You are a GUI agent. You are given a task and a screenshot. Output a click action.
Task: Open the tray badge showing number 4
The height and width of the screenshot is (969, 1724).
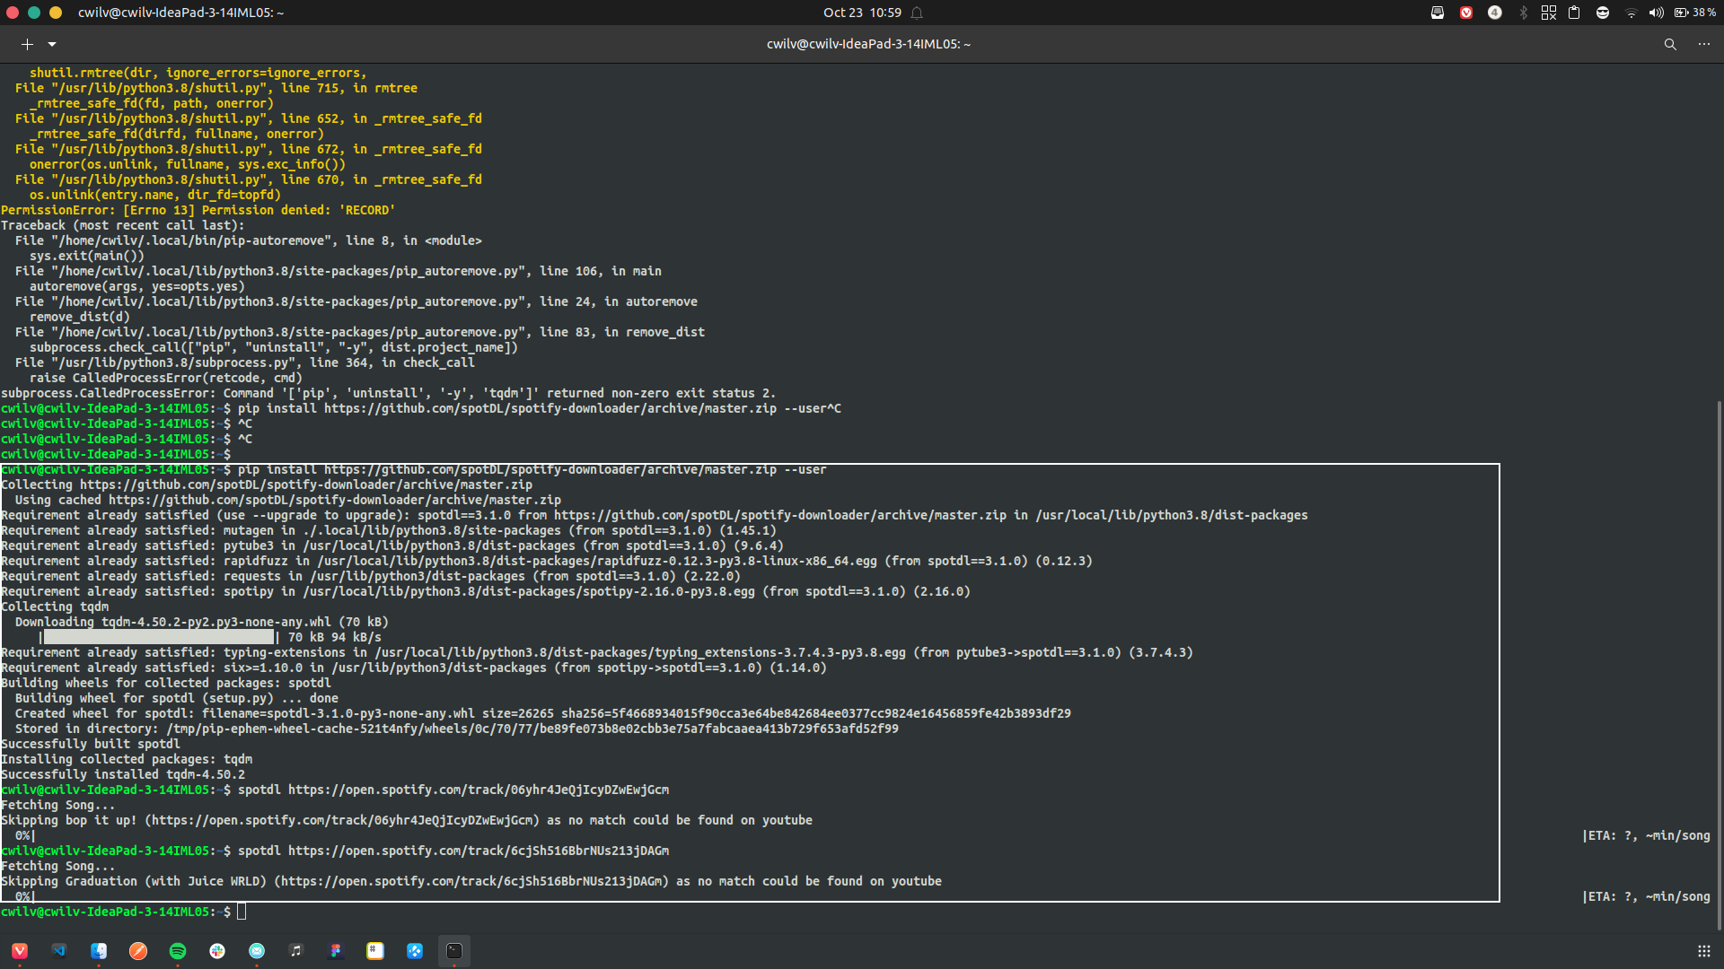(1495, 13)
